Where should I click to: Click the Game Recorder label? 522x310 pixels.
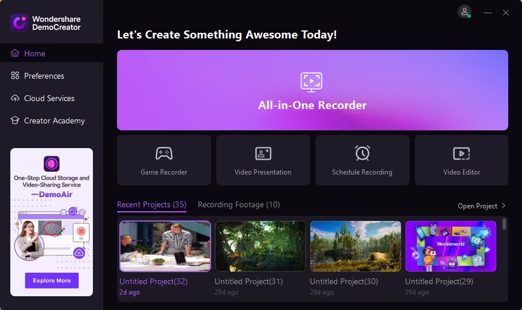164,172
